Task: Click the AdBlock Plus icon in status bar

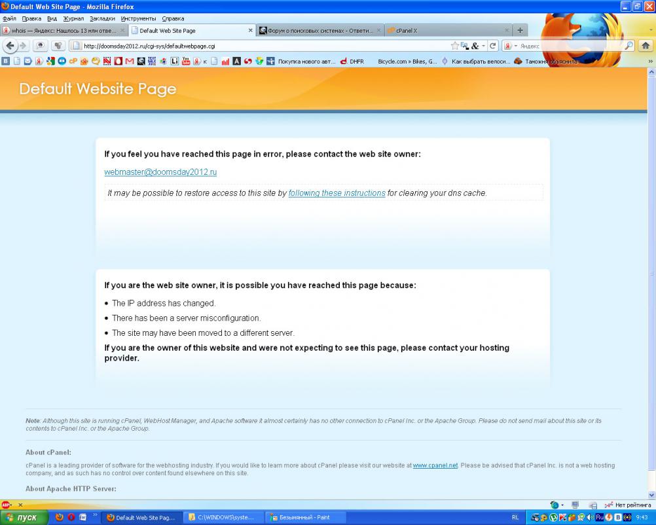Action: click(x=6, y=505)
